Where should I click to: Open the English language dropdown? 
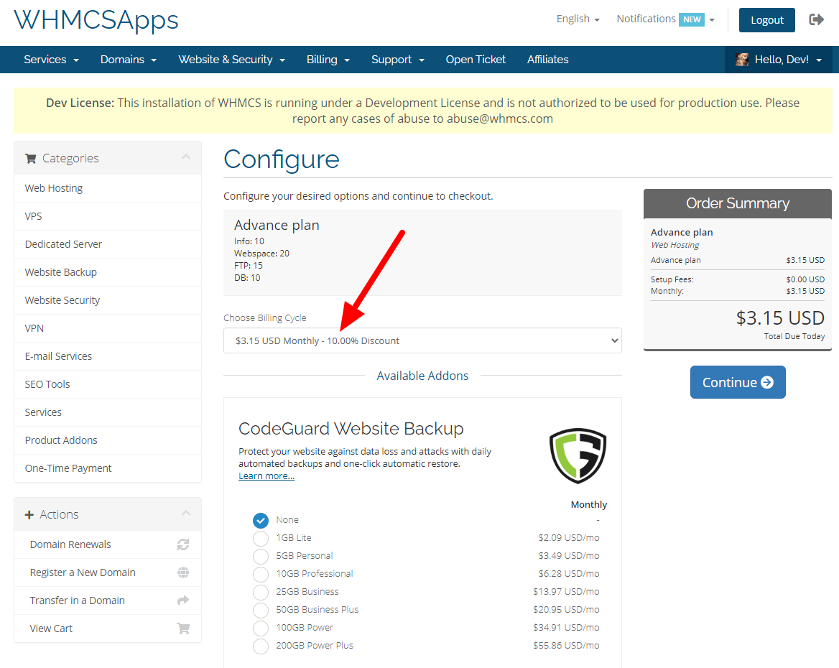point(578,19)
